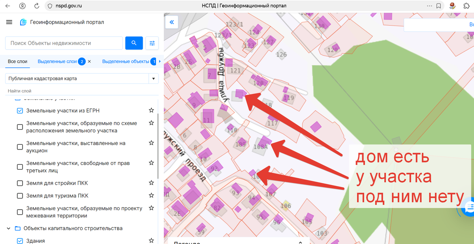474x244 pixels.
Task: Open the support chat bubble
Action: click(x=469, y=207)
